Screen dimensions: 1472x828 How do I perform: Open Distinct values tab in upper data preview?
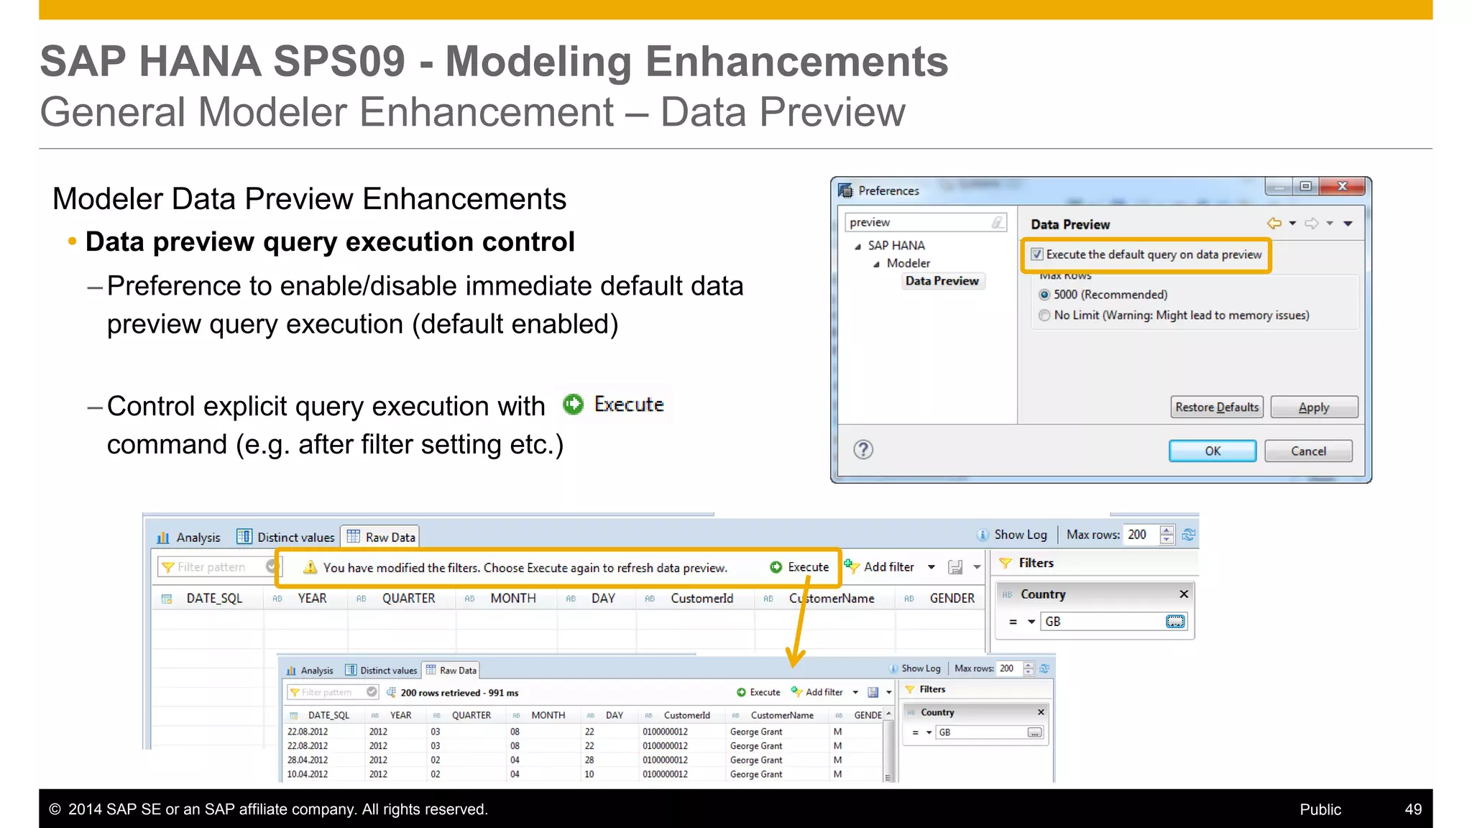pyautogui.click(x=286, y=538)
